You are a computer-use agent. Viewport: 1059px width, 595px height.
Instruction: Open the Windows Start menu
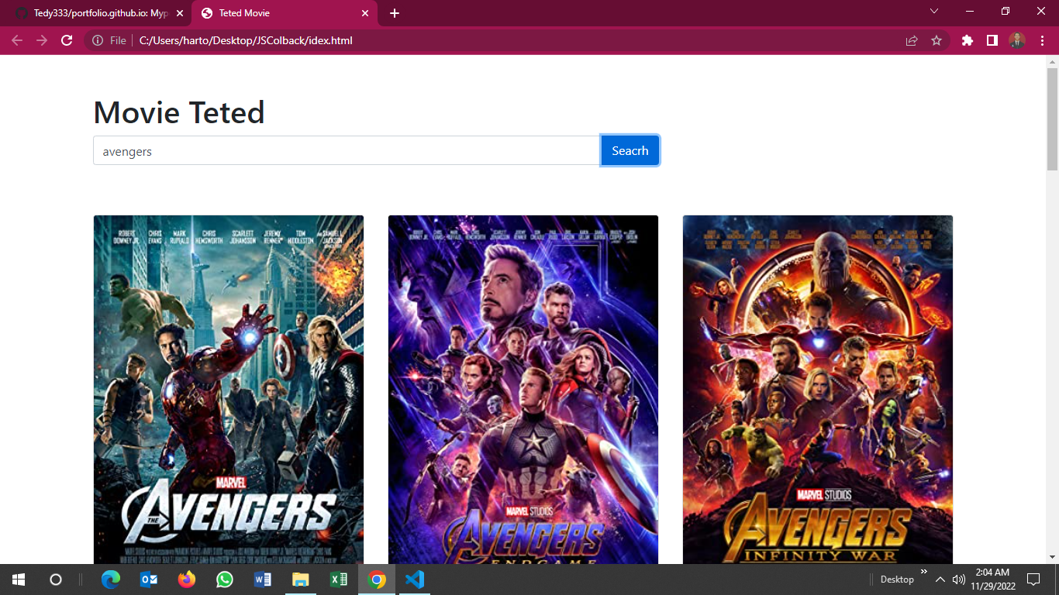(19, 580)
